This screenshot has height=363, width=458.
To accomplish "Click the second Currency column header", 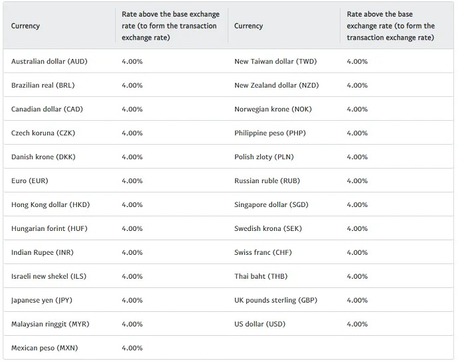I will coord(249,27).
